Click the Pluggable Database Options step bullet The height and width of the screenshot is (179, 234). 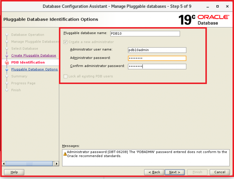pyautogui.click(x=7, y=69)
